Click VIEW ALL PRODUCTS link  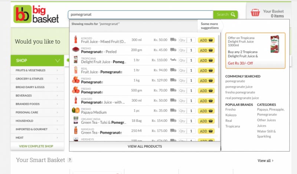(145, 146)
